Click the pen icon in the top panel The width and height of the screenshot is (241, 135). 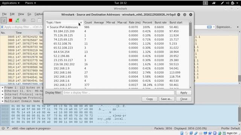(x=222, y=3)
